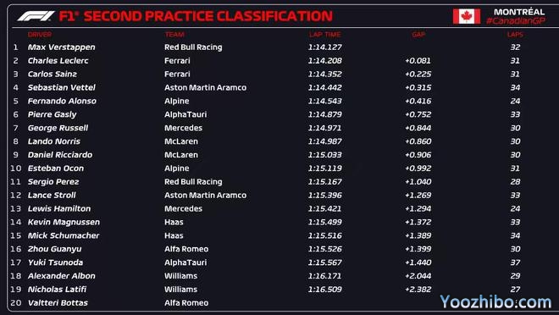Click the F1 logo in header
This screenshot has width=559, height=315.
click(36, 16)
